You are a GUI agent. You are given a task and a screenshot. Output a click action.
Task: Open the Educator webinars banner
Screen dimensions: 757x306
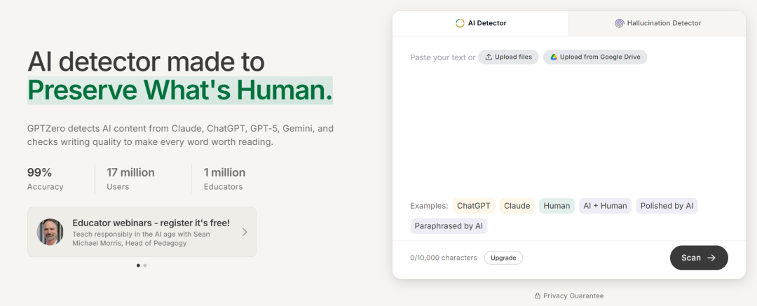(142, 232)
